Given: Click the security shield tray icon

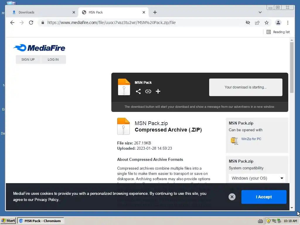Looking at the screenshot, I should tap(268, 221).
